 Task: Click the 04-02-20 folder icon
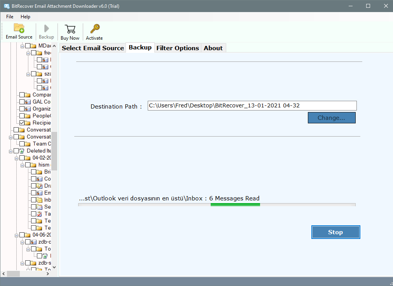[28, 158]
